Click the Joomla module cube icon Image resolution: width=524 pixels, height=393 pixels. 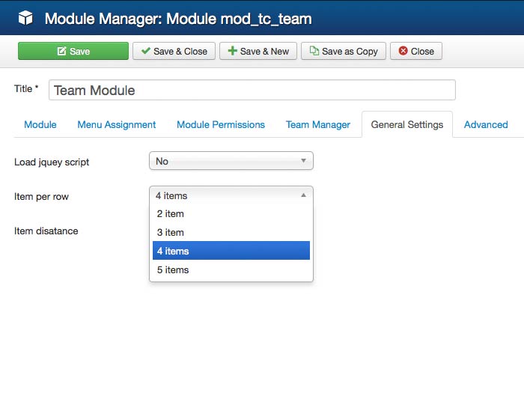click(x=26, y=18)
